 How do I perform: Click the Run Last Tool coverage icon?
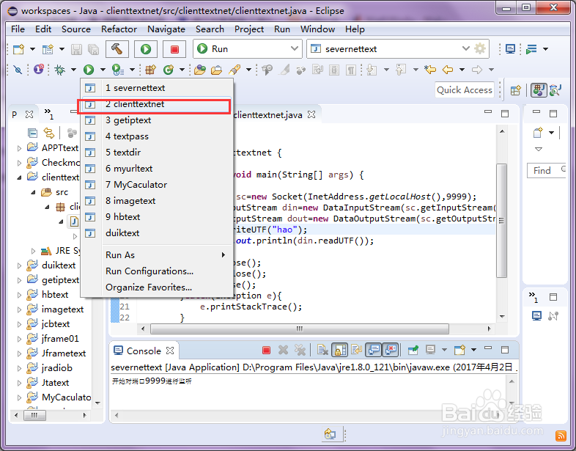coord(117,69)
